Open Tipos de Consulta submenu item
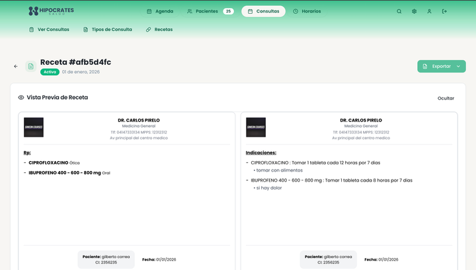The width and height of the screenshot is (476, 270). click(x=107, y=30)
